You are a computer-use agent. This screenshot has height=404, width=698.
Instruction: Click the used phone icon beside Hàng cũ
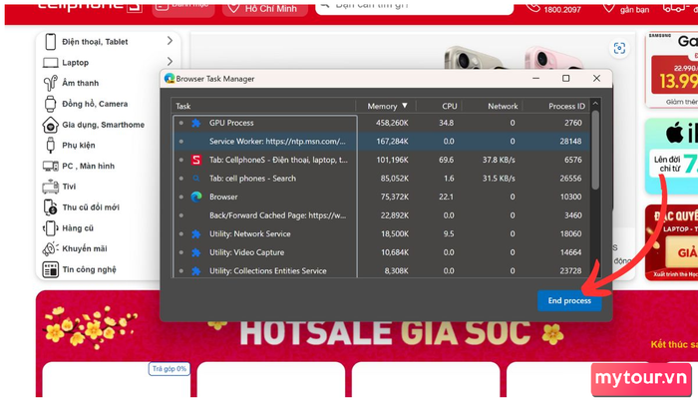coord(50,228)
